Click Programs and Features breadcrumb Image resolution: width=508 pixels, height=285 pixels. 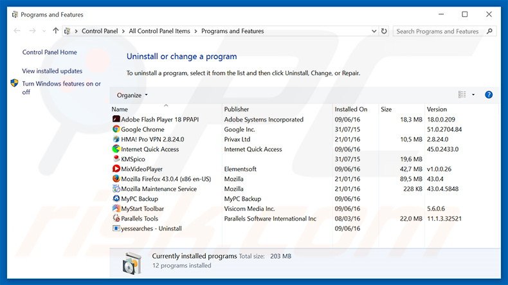tap(233, 31)
